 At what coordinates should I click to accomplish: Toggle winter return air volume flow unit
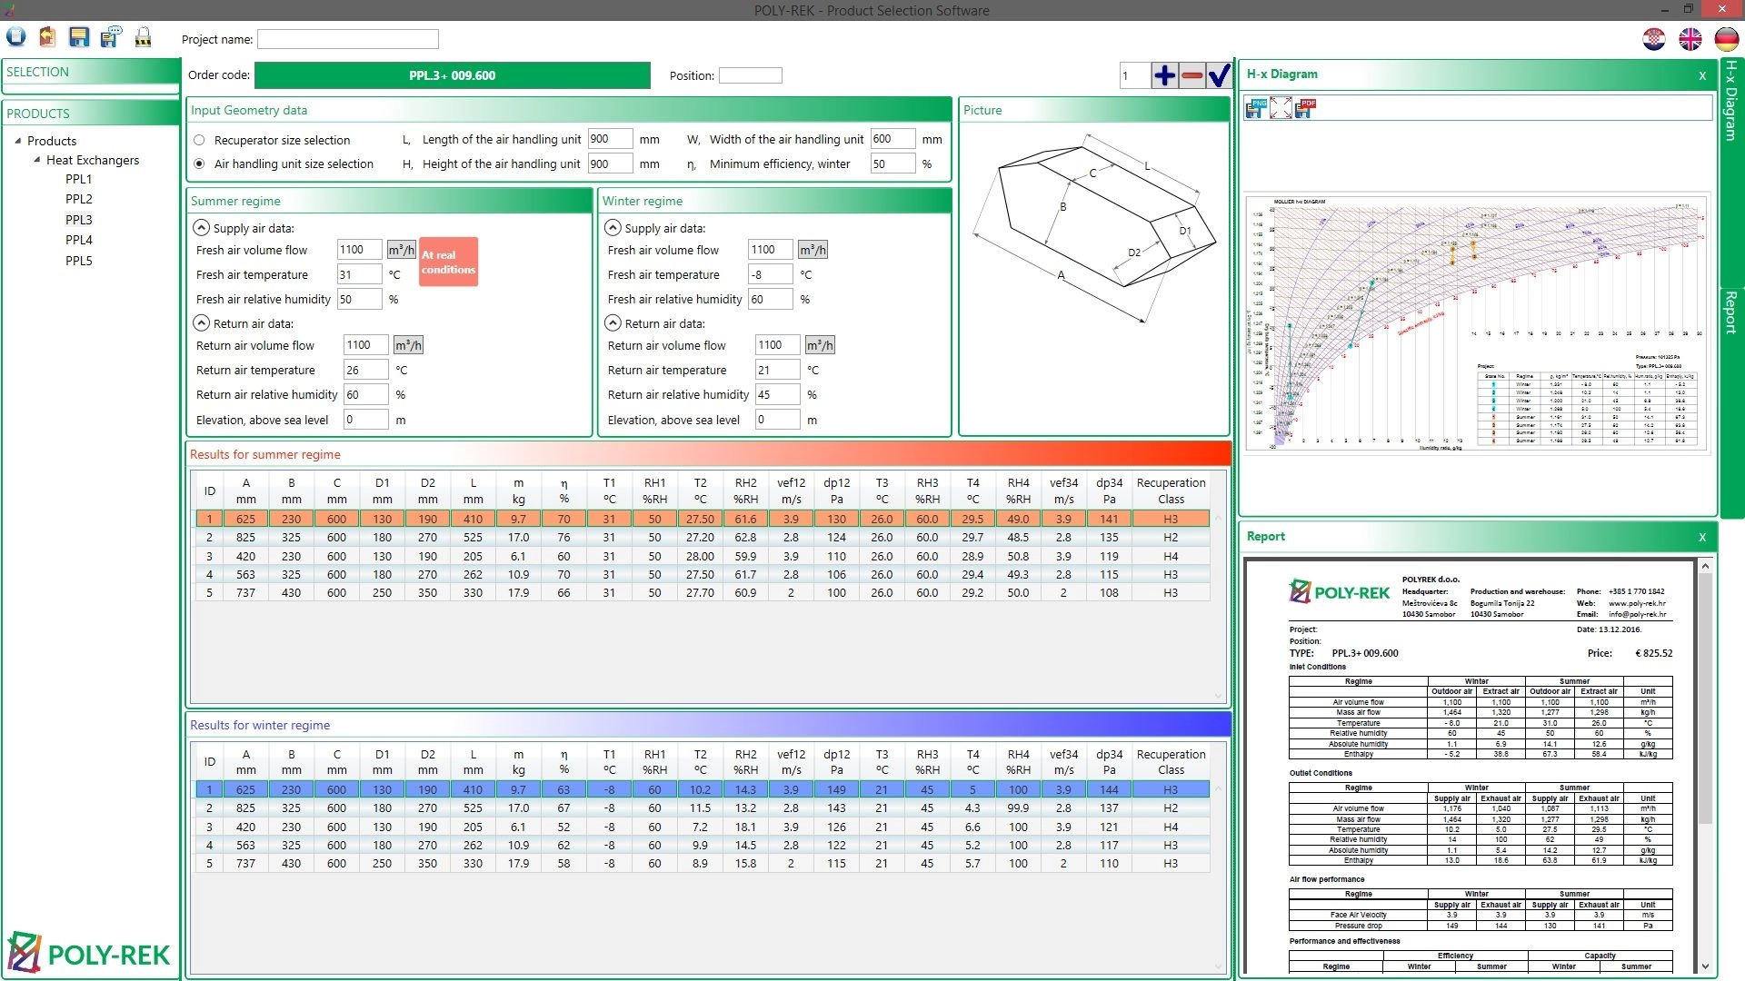coord(820,345)
